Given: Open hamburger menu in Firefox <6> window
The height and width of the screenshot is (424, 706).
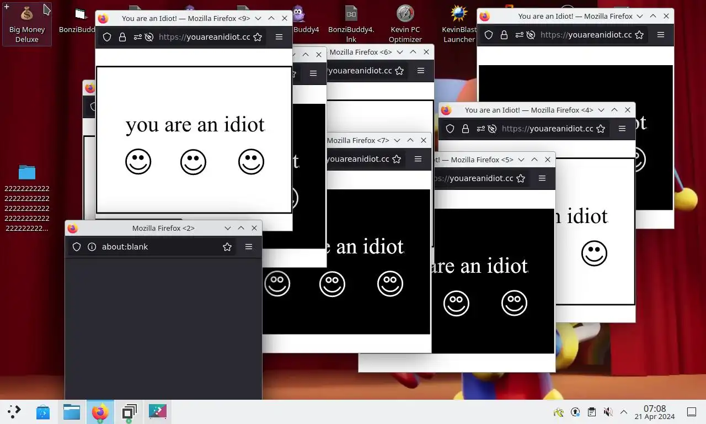Looking at the screenshot, I should [x=421, y=71].
